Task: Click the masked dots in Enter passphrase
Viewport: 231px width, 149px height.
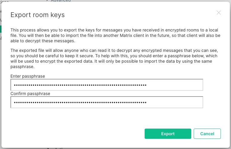Action: coord(80,85)
